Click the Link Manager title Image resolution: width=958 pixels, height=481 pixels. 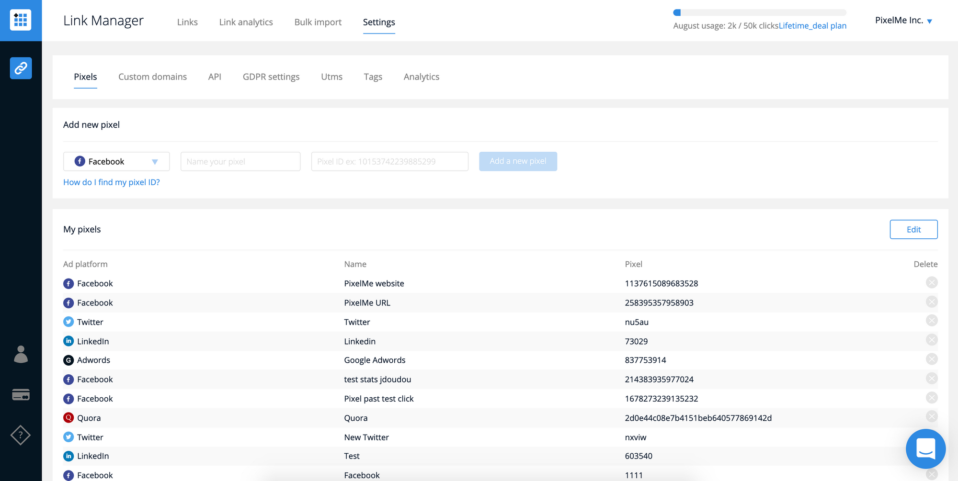(x=103, y=21)
